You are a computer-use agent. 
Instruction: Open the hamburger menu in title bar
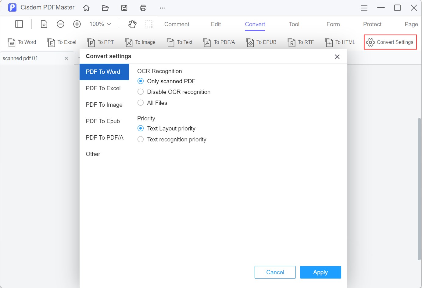(x=364, y=8)
